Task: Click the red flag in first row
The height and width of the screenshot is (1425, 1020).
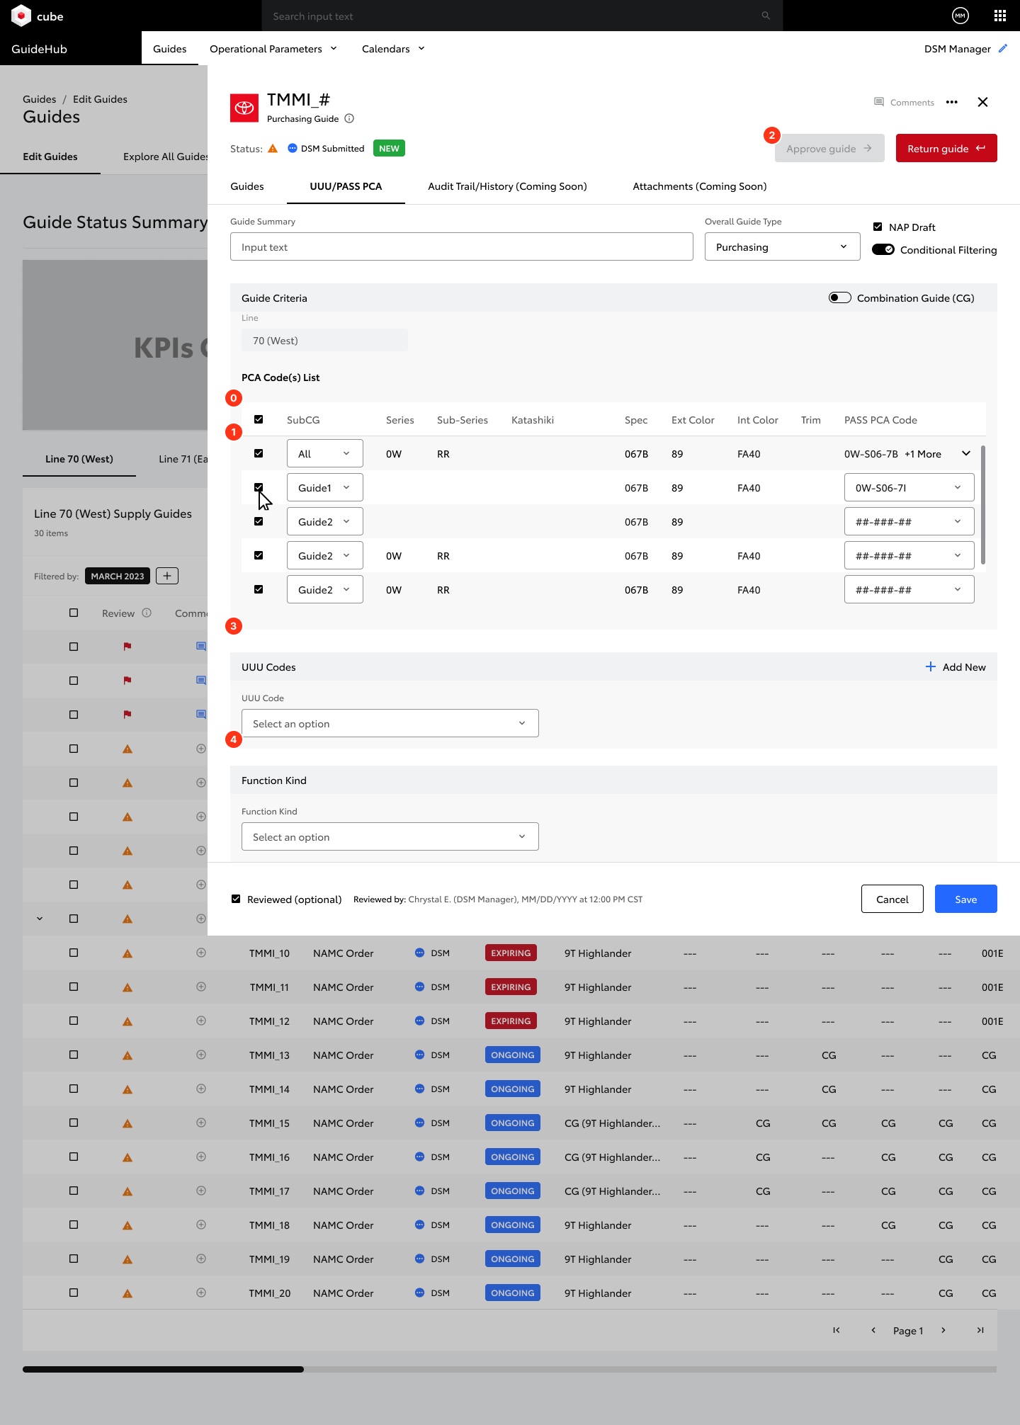Action: (x=127, y=647)
